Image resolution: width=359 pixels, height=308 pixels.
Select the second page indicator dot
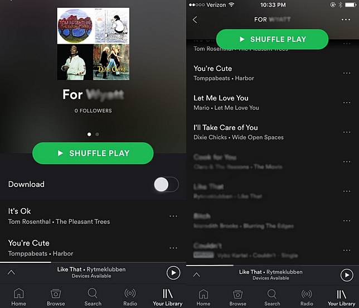98,134
